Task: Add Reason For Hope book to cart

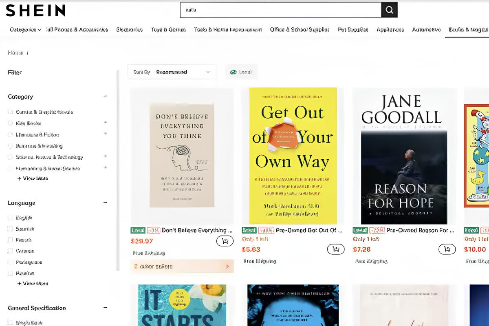Action: click(x=447, y=249)
